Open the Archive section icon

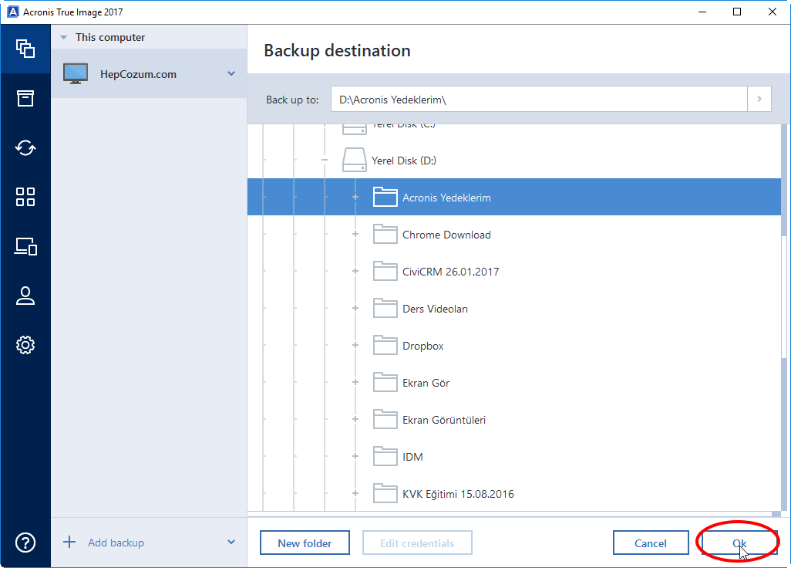(25, 99)
